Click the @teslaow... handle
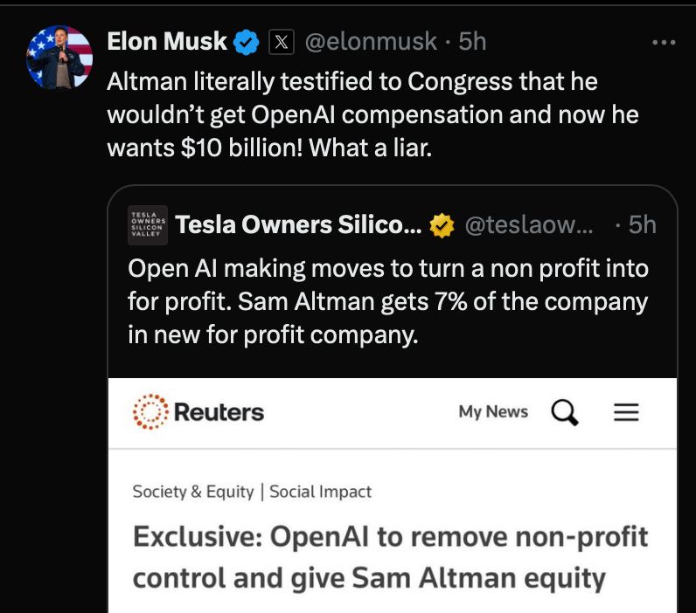 coord(529,225)
